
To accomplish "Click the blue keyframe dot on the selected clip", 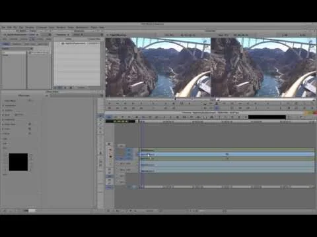I will (227, 154).
